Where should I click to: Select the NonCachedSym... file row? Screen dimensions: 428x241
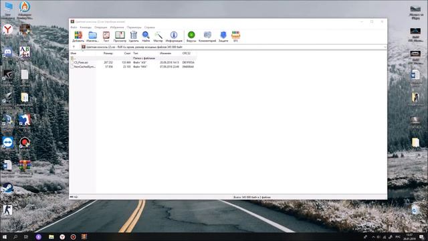133,66
